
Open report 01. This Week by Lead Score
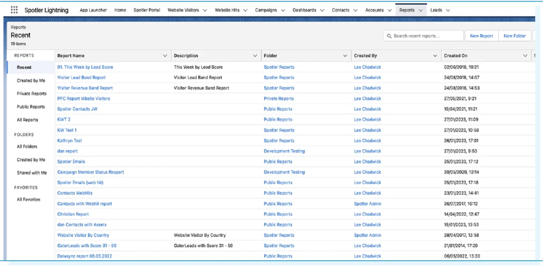coord(85,67)
